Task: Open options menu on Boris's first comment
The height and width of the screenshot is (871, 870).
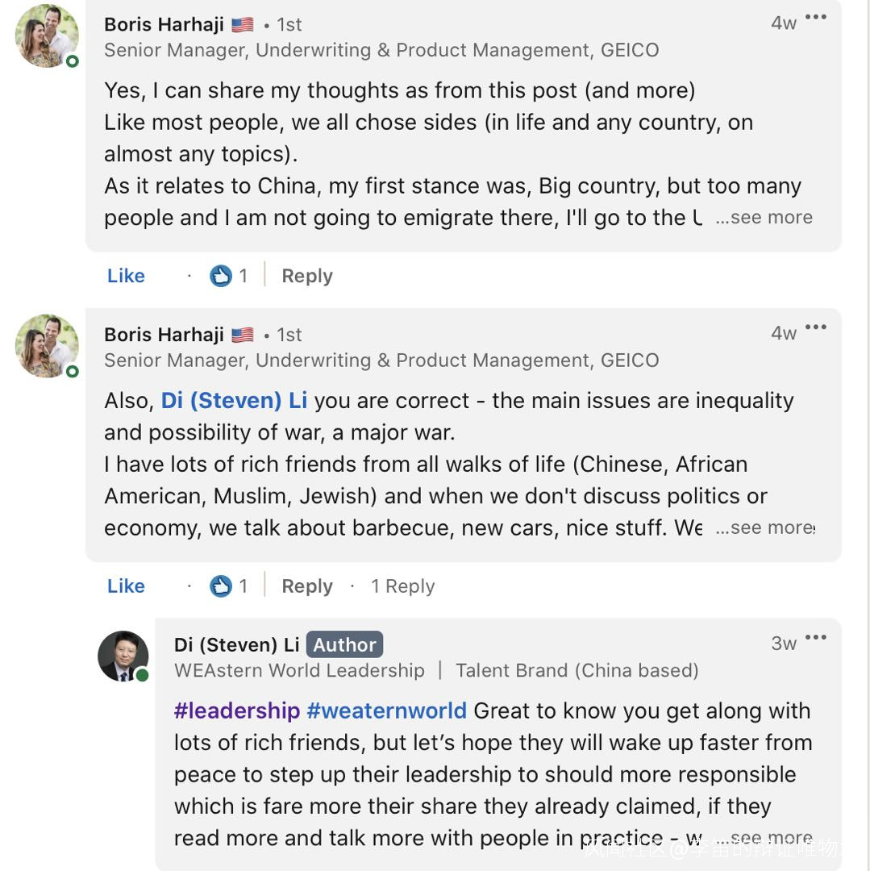Action: (x=816, y=17)
